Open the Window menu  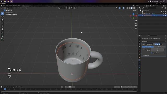(x=15, y=6)
